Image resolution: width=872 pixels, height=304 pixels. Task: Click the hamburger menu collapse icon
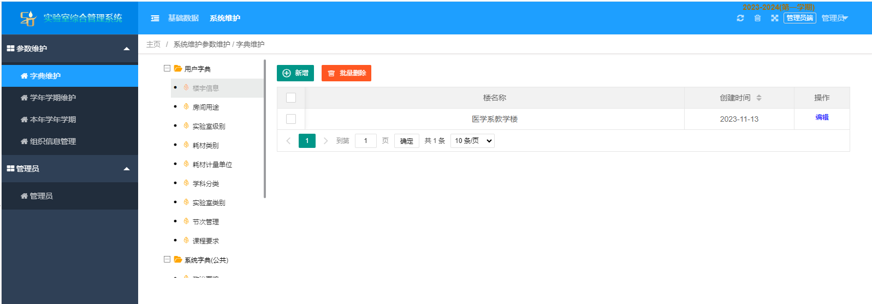point(155,18)
